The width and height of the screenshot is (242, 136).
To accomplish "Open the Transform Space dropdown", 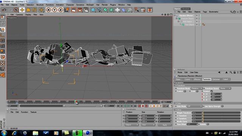I will click(x=225, y=88).
